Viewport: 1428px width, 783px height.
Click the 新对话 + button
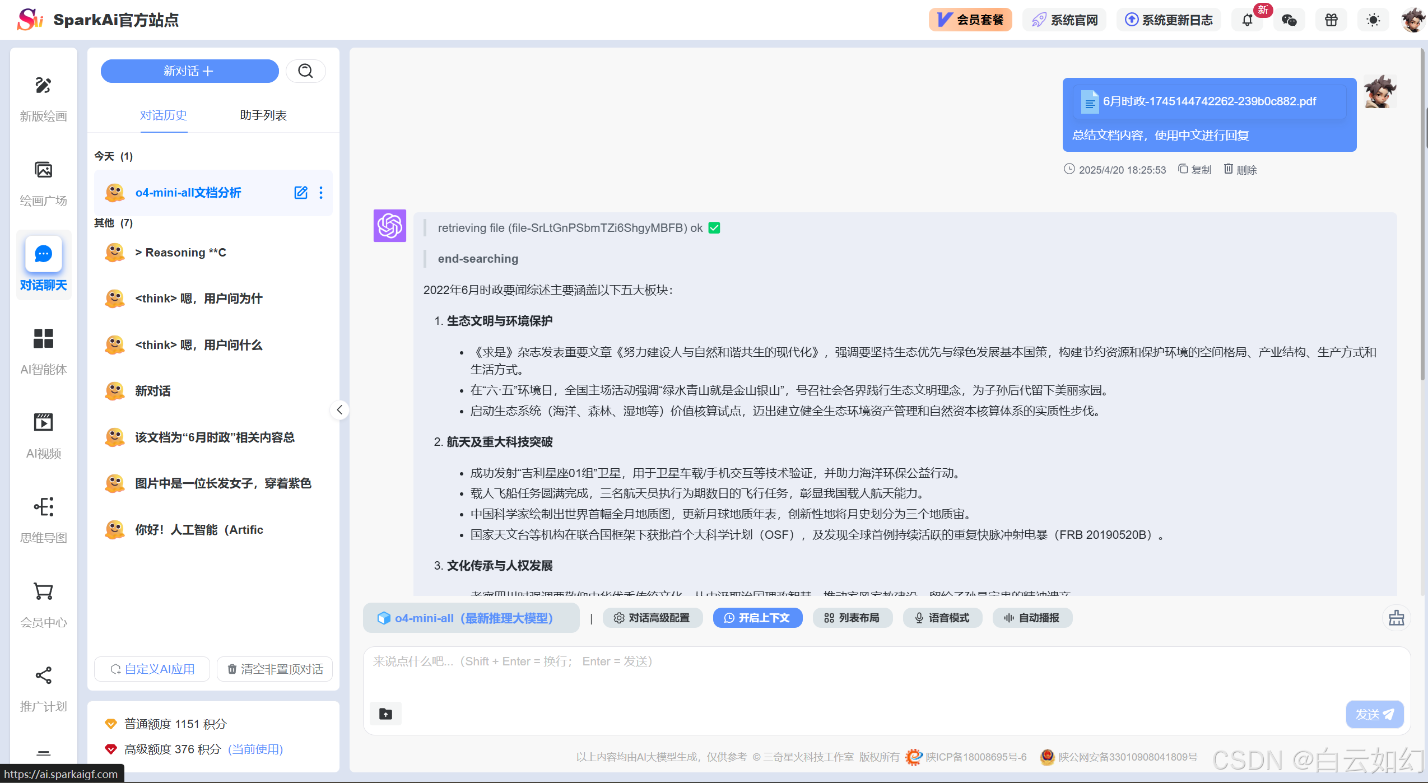click(x=189, y=71)
